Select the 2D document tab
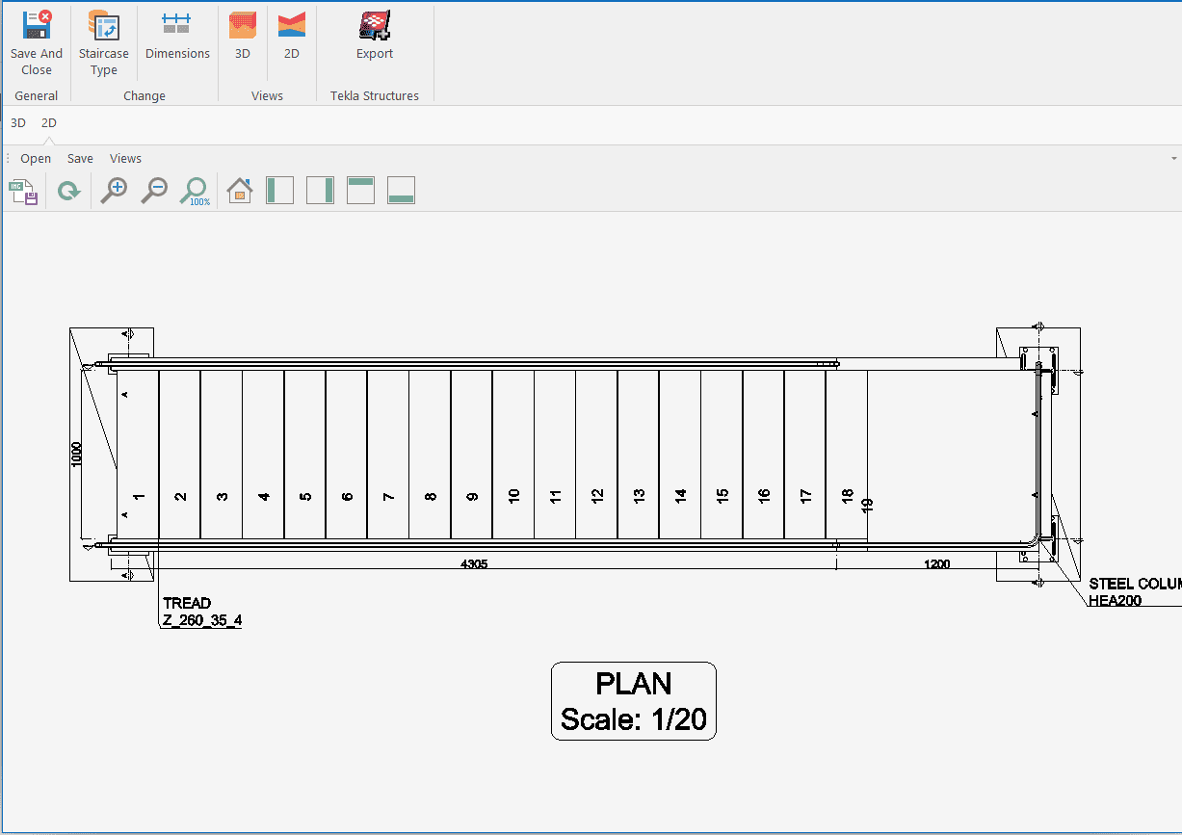This screenshot has width=1182, height=835. [x=49, y=123]
